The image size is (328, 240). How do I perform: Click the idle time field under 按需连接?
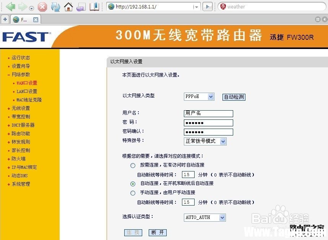pos(188,175)
